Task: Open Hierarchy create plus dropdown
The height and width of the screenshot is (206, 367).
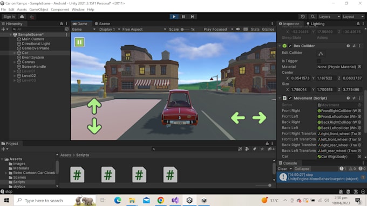Action: (x=5, y=29)
